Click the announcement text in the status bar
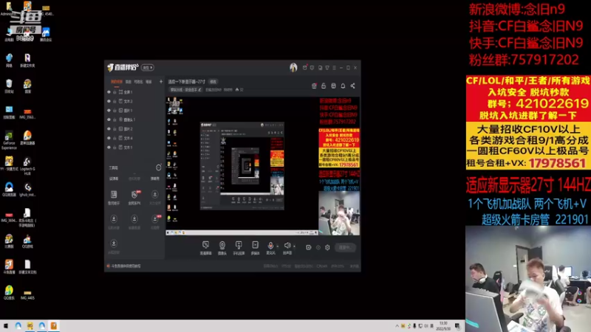Viewport: 591px width, 332px height. [x=126, y=266]
